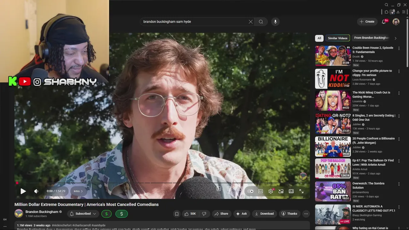Open options menu for 8 Singles video

click(399, 116)
